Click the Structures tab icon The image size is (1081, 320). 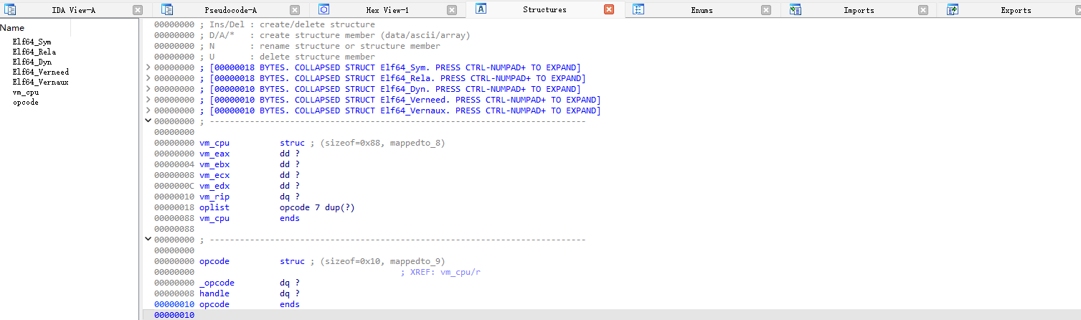[x=481, y=9]
